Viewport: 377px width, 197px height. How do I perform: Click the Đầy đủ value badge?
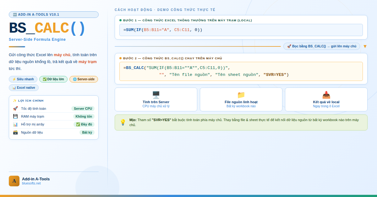tap(84, 124)
